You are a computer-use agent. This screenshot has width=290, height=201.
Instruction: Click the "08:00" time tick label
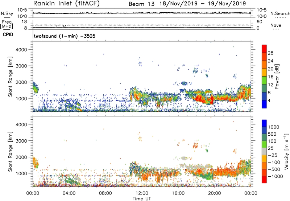105,193
